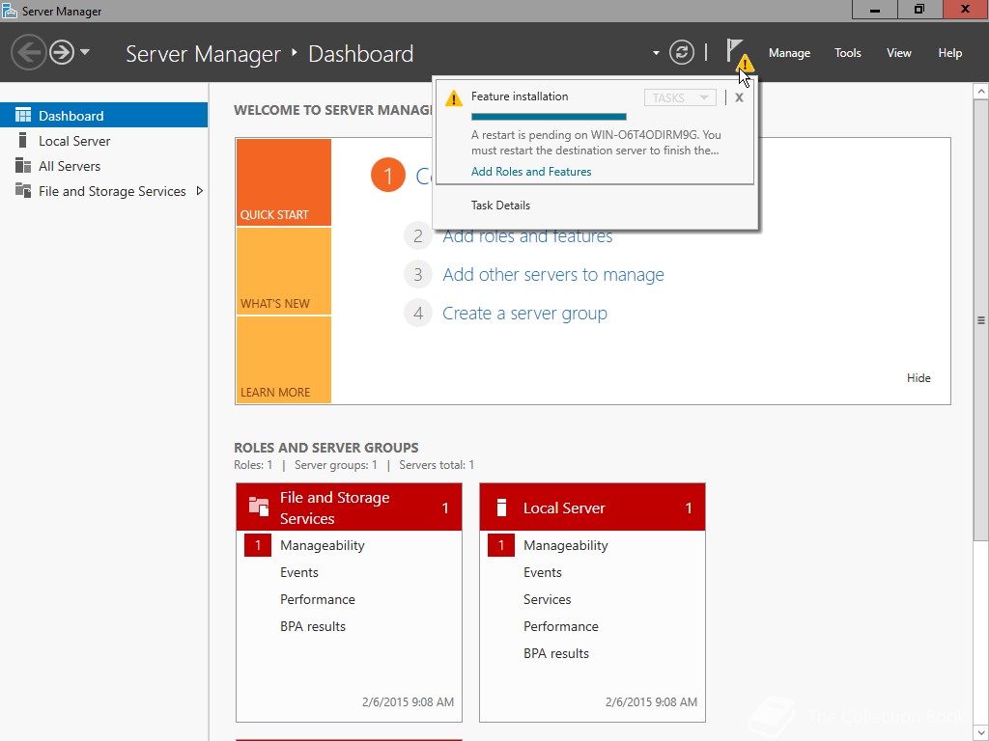
Task: Click the step 4 number circle
Action: [x=417, y=314]
